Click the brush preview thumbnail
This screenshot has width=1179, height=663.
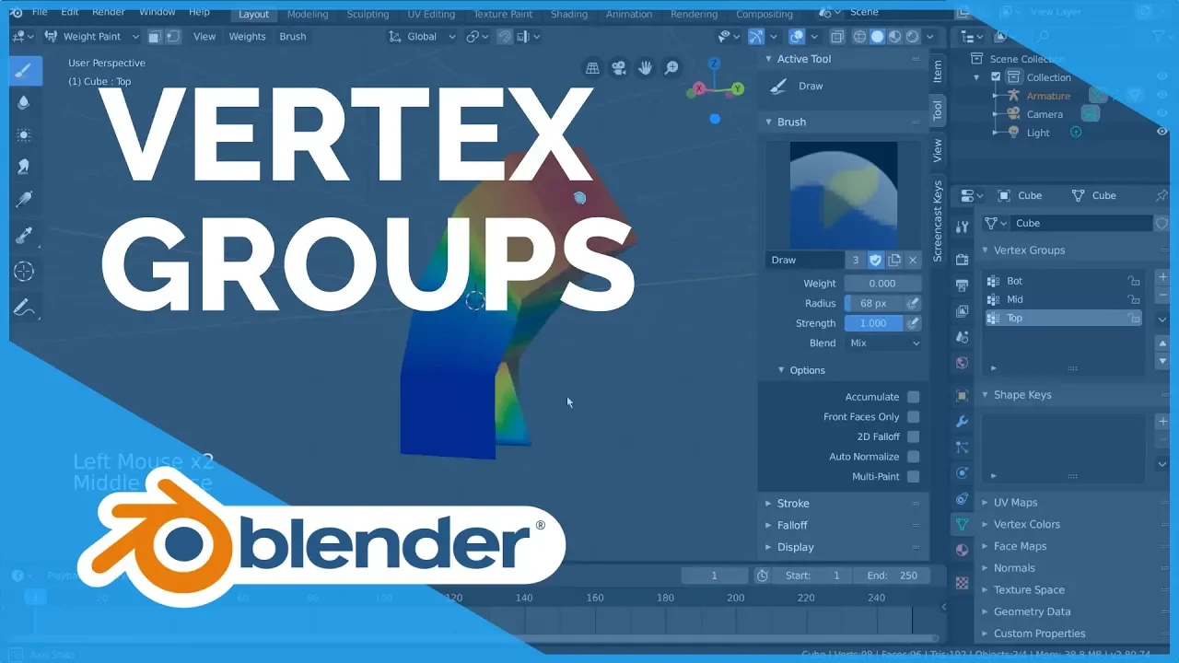[844, 195]
